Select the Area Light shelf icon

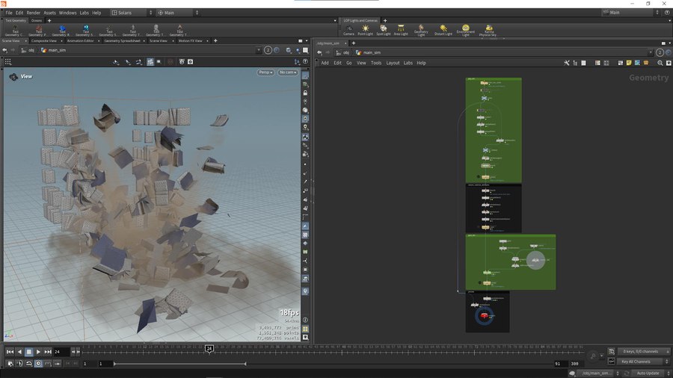coord(401,30)
